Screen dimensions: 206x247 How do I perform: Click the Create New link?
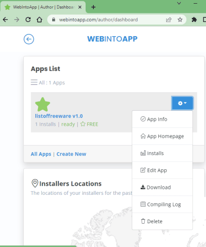71,154
